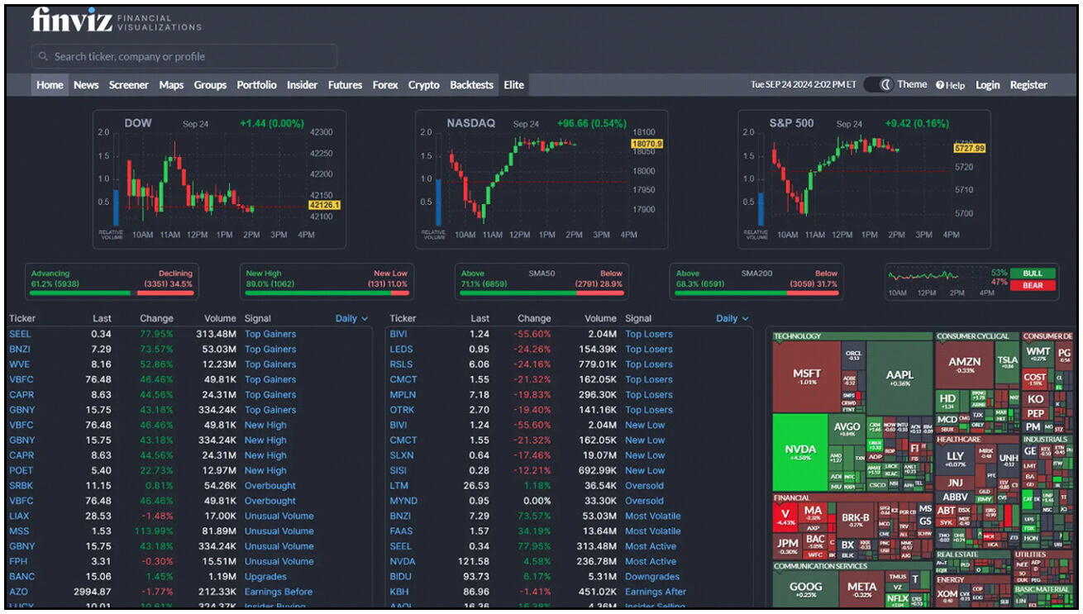Open the WVE ticker link
Viewport: 1083px width, 614px height.
(19, 364)
